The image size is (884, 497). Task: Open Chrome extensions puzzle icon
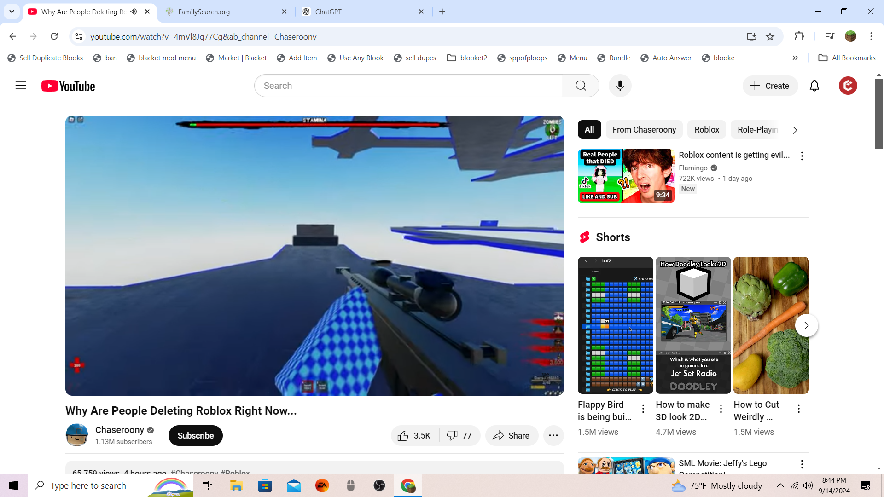coord(799,37)
